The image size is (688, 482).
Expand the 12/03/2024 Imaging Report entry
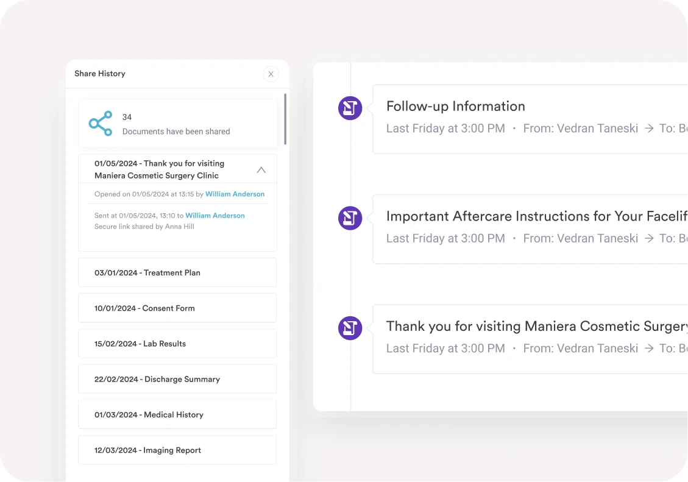(x=177, y=450)
